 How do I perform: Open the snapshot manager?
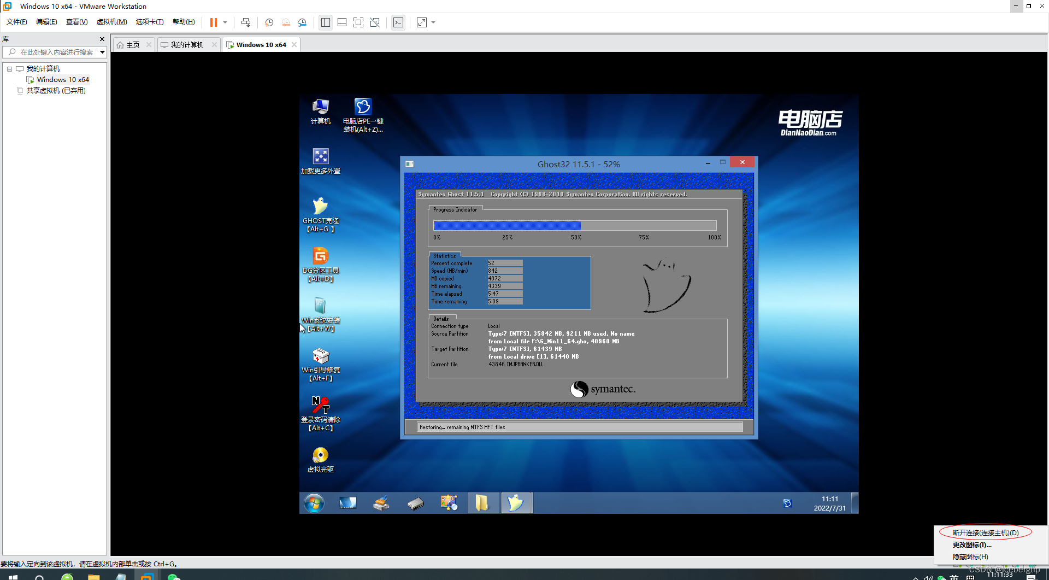pos(302,22)
